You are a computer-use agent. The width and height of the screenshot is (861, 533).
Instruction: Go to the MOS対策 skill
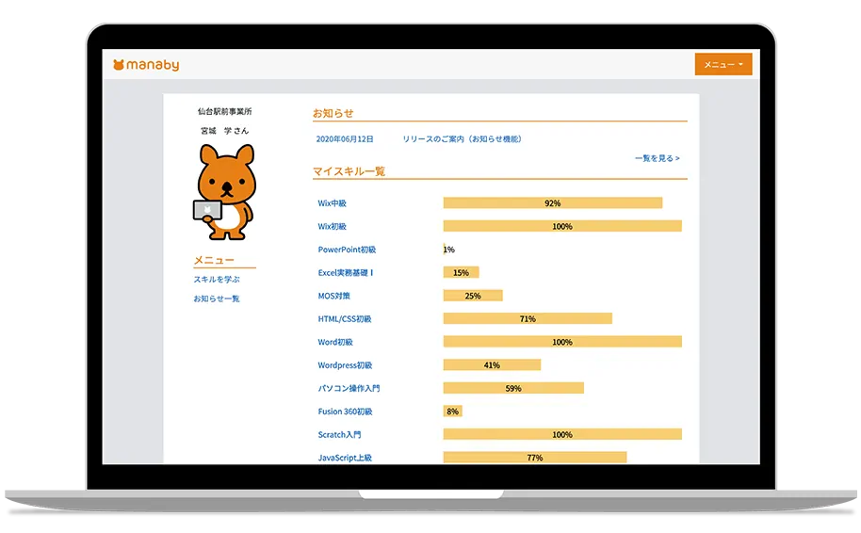tap(333, 296)
